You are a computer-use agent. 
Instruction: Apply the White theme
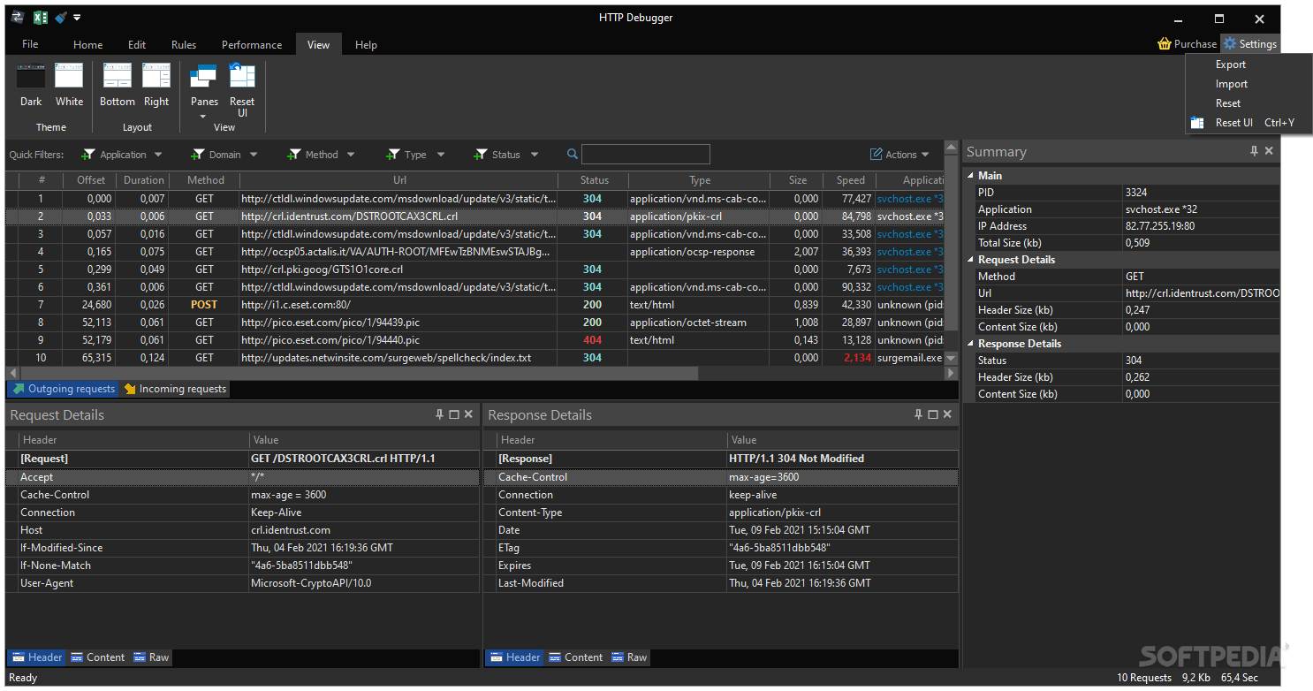click(x=69, y=85)
